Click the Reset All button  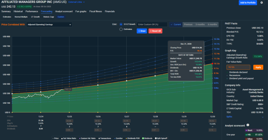coord(155,31)
